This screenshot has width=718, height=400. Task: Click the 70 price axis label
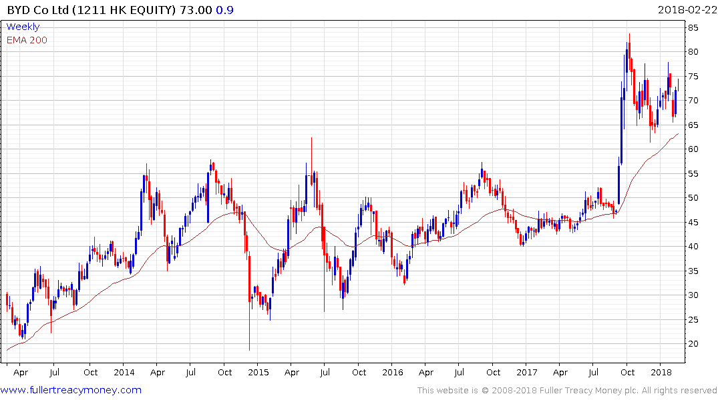coord(693,101)
